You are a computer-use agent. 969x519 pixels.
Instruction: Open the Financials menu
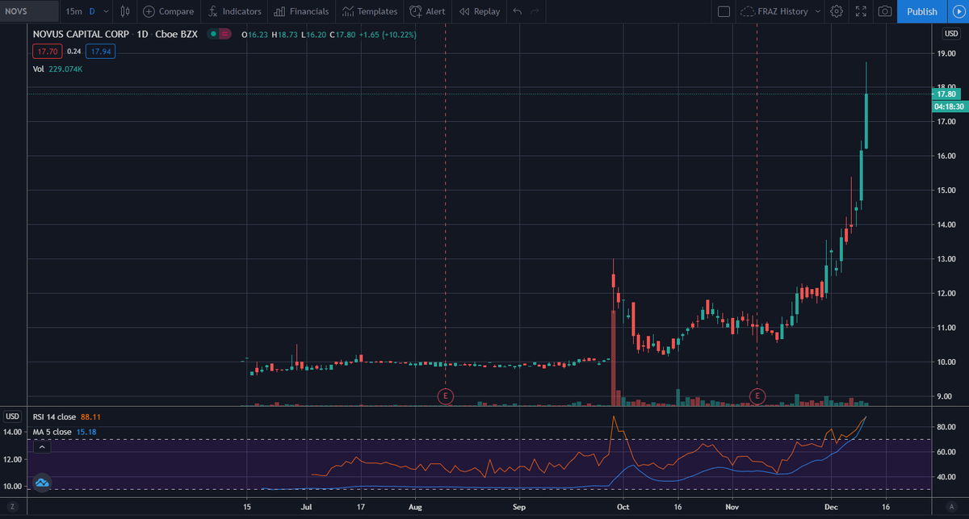click(300, 11)
